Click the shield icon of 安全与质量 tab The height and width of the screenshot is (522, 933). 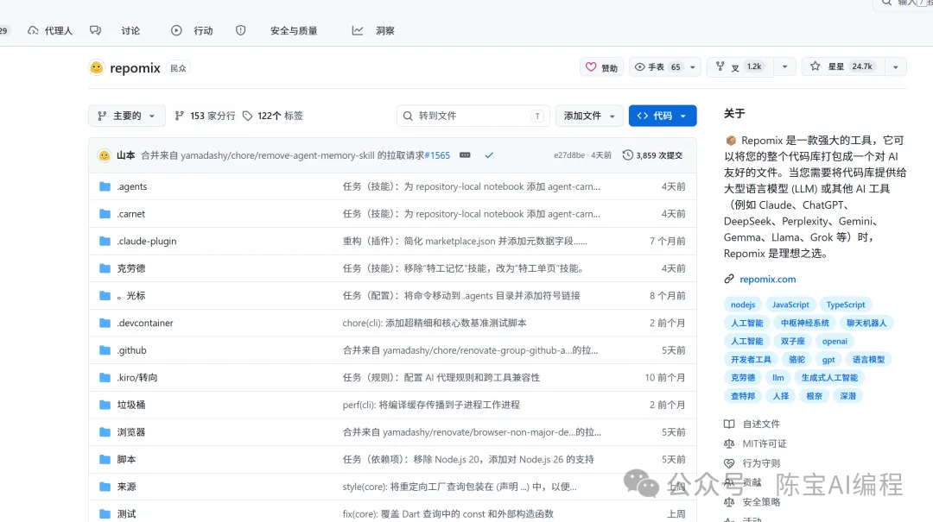[x=240, y=30]
